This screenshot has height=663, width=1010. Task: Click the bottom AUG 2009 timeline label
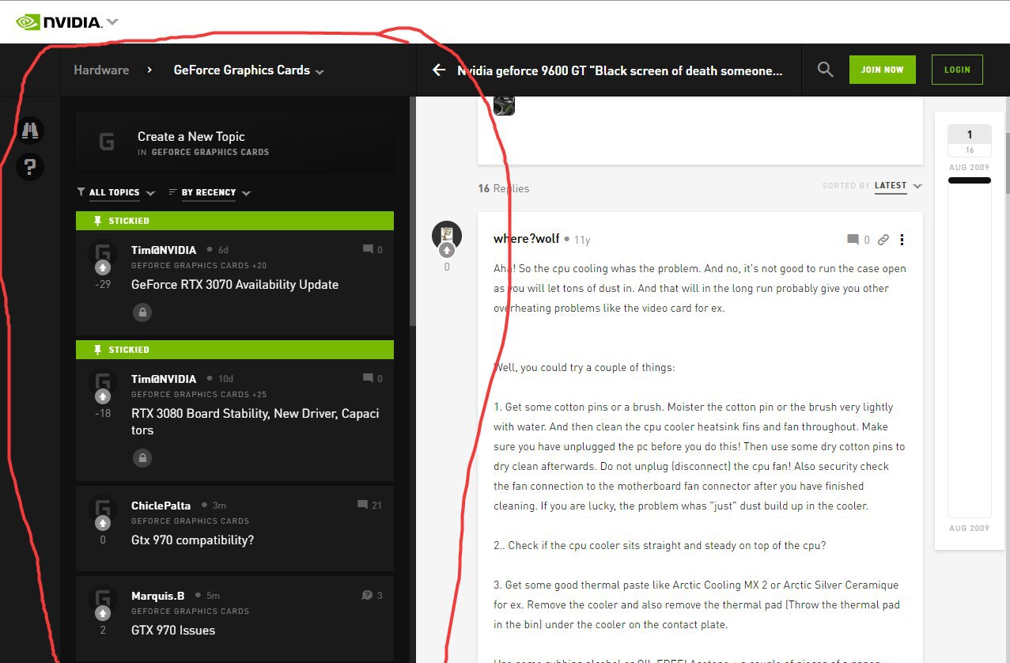[x=970, y=528]
